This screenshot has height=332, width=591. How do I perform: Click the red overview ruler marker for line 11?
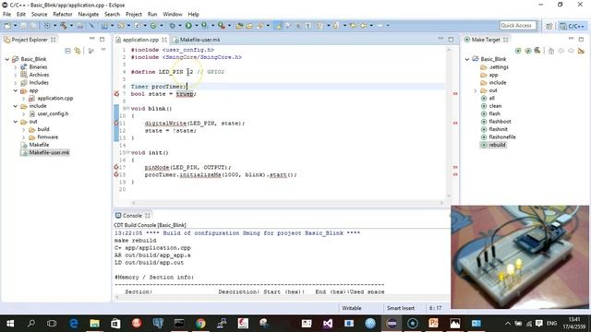[x=455, y=123]
